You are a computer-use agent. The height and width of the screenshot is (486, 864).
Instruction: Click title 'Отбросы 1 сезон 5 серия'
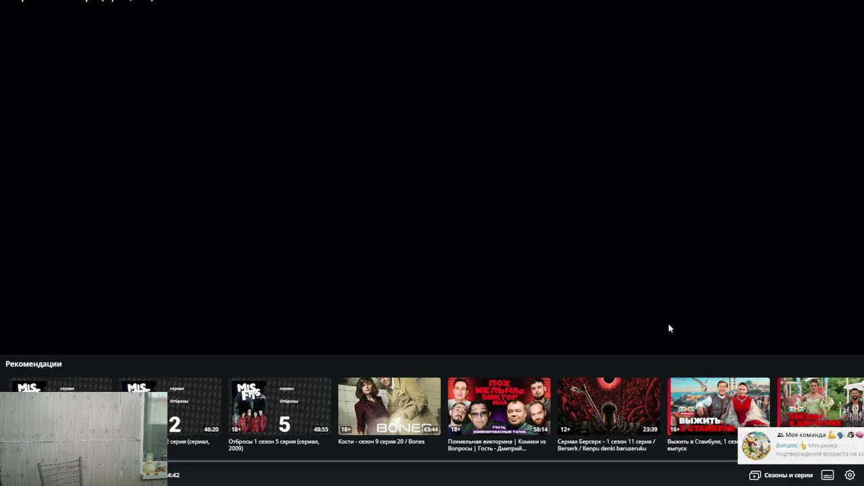pos(273,445)
